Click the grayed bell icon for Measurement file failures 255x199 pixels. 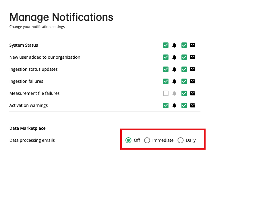coord(175,93)
